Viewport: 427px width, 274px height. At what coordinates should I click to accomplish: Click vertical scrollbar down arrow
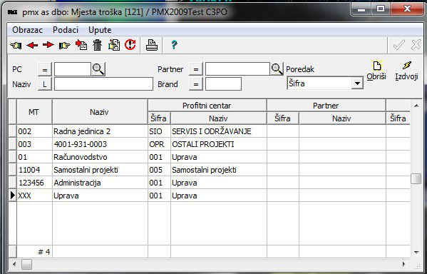click(416, 252)
